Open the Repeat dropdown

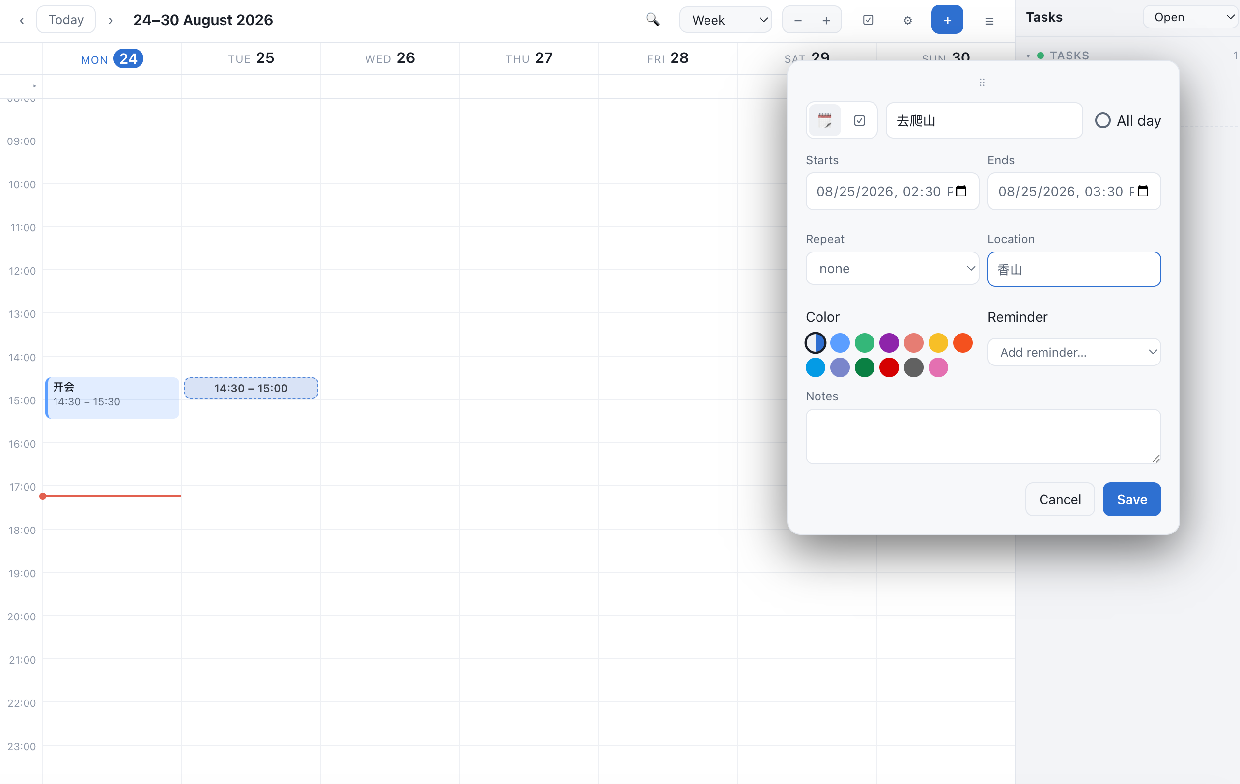(x=891, y=268)
